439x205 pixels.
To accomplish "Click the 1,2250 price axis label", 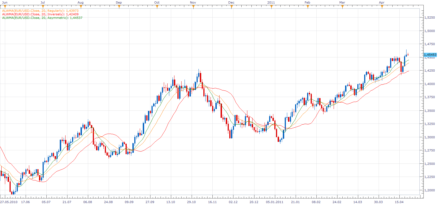I will pos(429,177).
